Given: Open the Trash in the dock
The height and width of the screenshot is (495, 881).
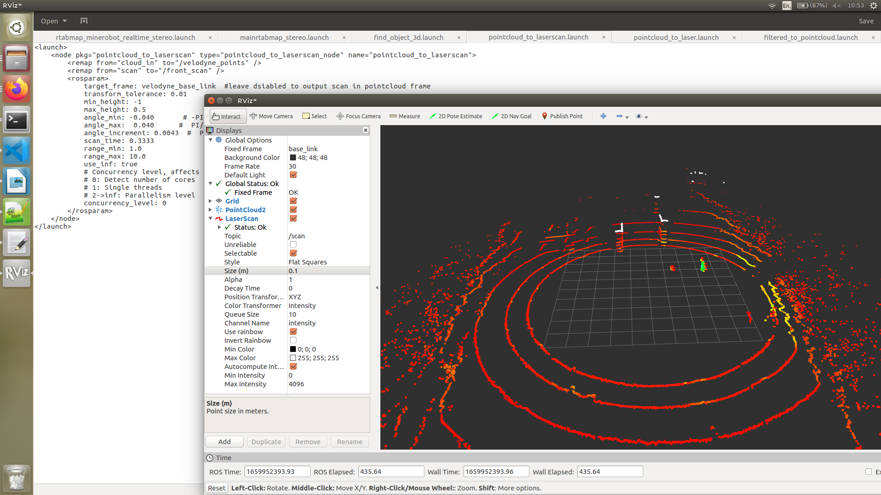Looking at the screenshot, I should 17,478.
